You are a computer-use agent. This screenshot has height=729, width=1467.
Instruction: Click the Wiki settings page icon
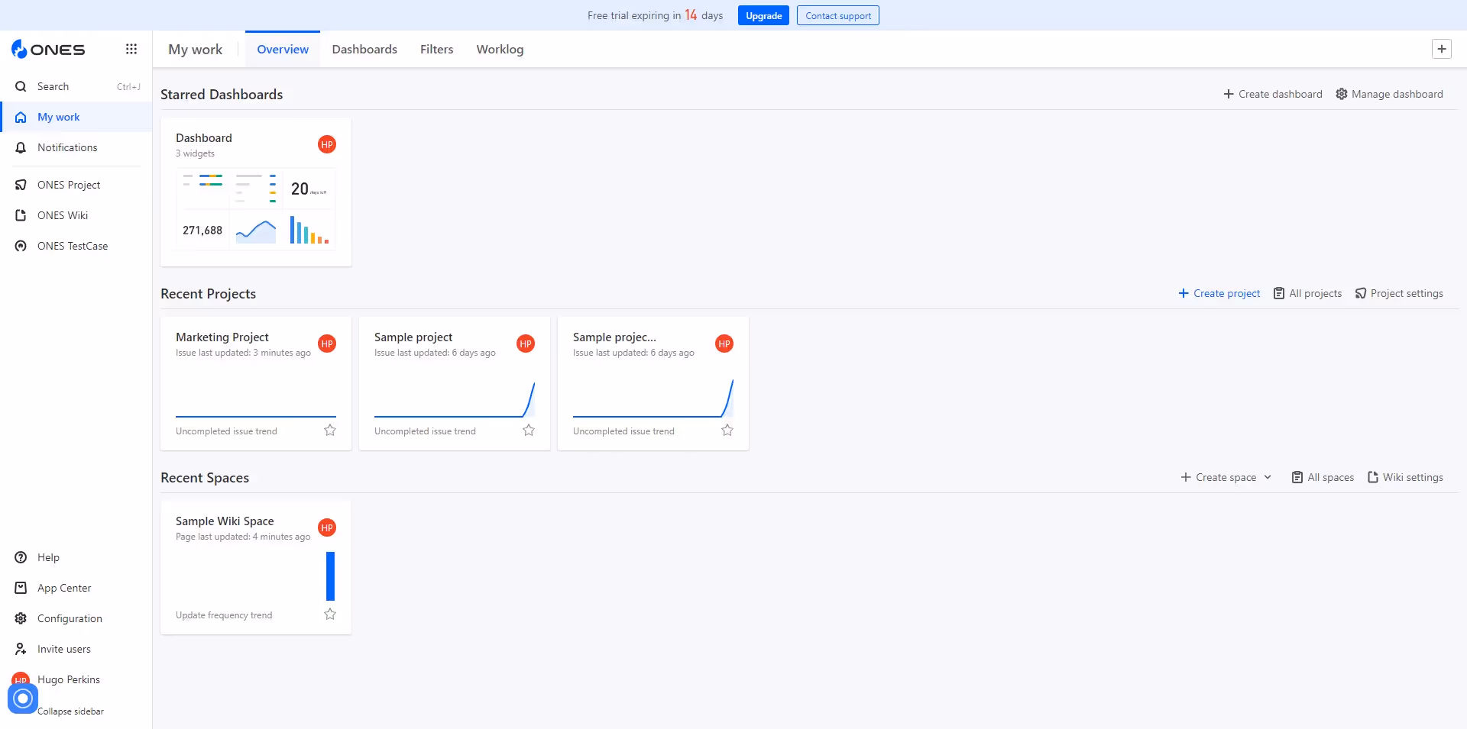(1372, 477)
